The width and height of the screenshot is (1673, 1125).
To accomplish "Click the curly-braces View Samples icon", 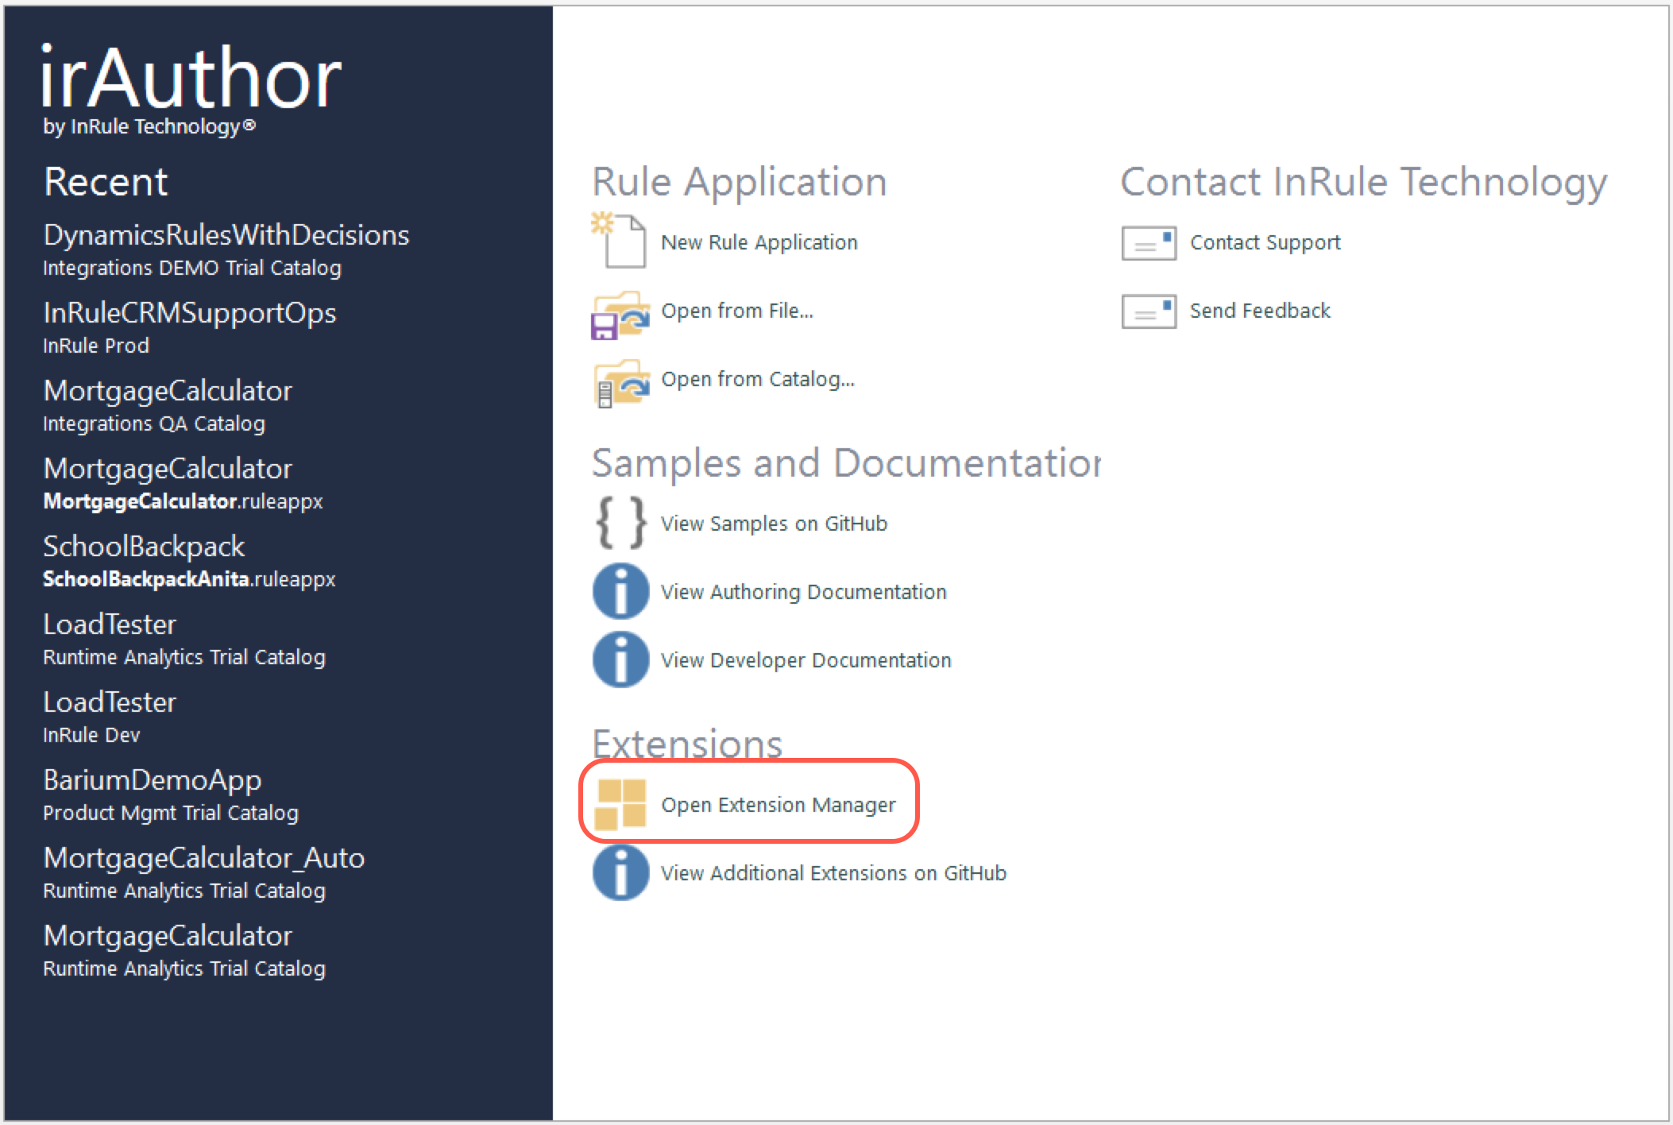I will [x=620, y=523].
